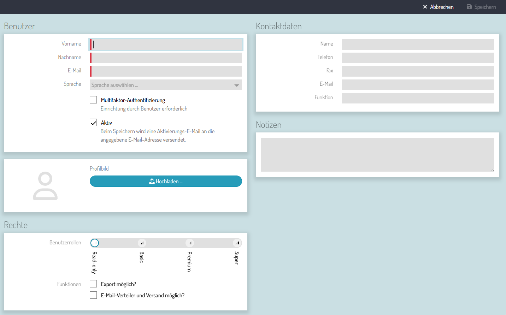Select the Super role signal icon
Screen dimensions: 506x315
pyautogui.click(x=237, y=243)
